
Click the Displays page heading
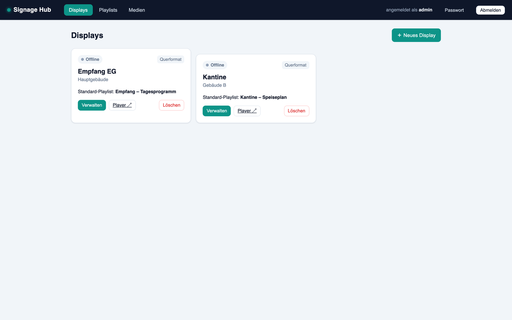tap(87, 36)
